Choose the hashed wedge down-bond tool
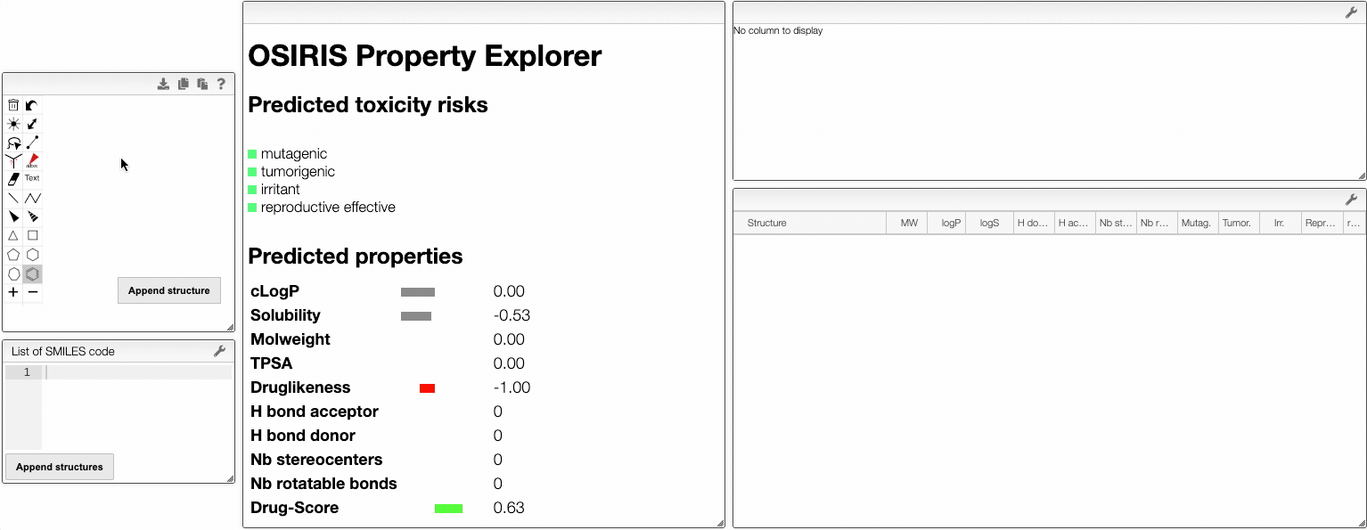Image resolution: width=1367 pixels, height=530 pixels. coord(32,216)
